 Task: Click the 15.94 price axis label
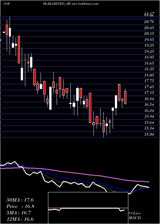point(149,116)
